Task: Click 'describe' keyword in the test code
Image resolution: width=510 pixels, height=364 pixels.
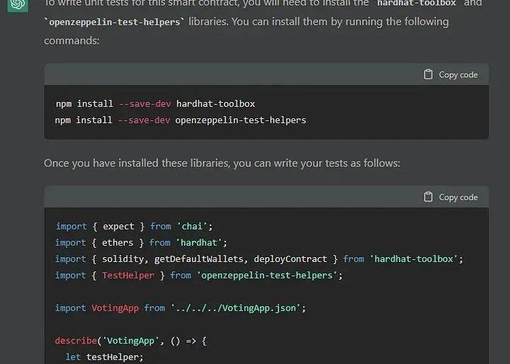Action: (x=76, y=341)
